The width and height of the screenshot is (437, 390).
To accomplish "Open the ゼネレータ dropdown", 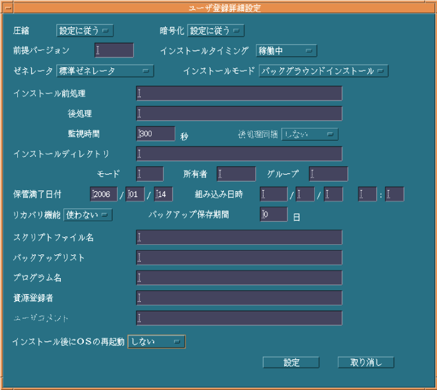I will [x=104, y=71].
